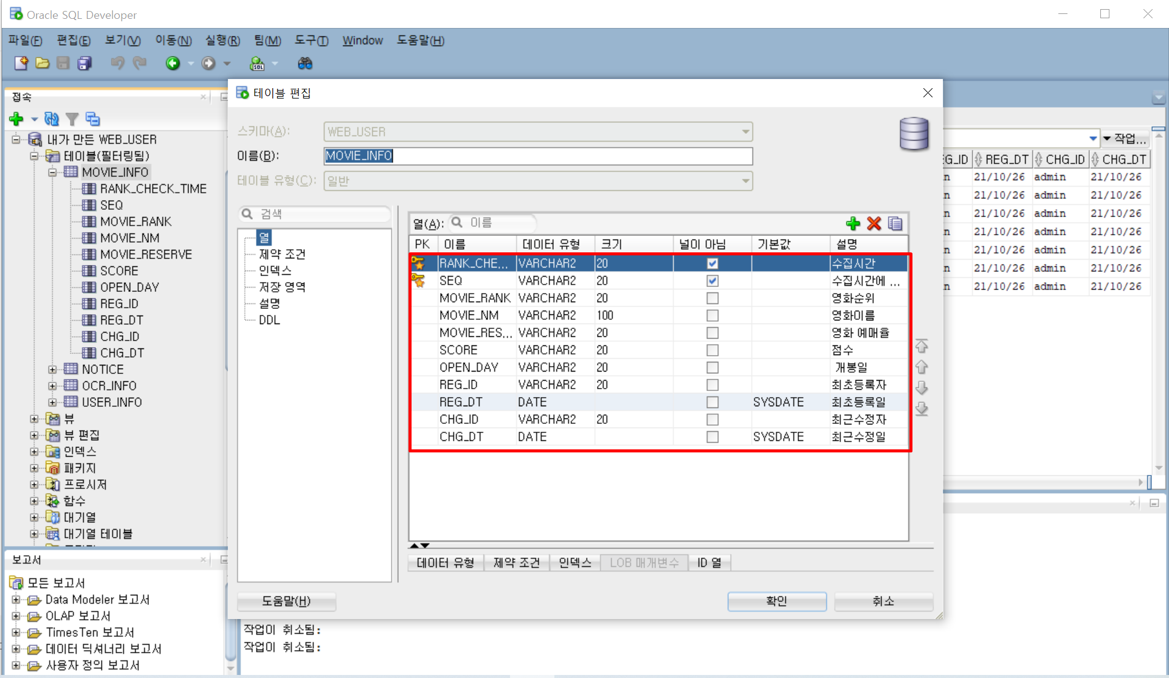The width and height of the screenshot is (1169, 678).
Task: Click the move column to bottom arrow
Action: click(x=922, y=409)
